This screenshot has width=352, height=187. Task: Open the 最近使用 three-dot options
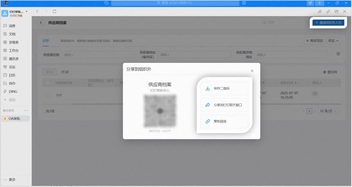pos(26,111)
